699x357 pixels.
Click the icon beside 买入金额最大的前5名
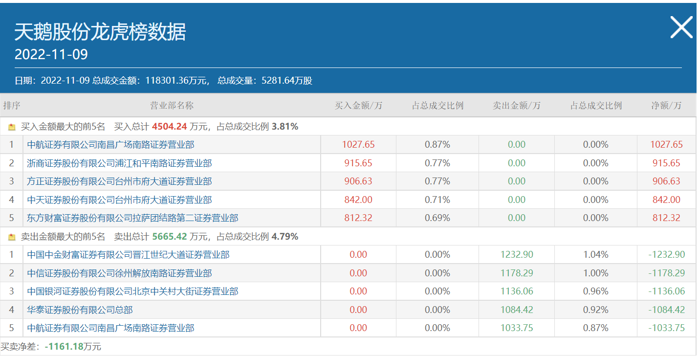12,127
